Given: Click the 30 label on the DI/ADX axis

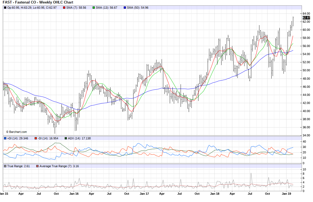Looking at the screenshot, I should pos(304,147).
